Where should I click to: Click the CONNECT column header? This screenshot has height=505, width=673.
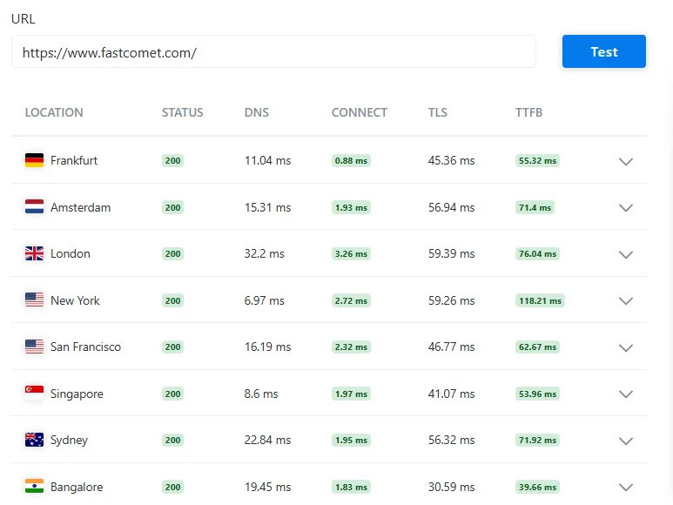(360, 112)
